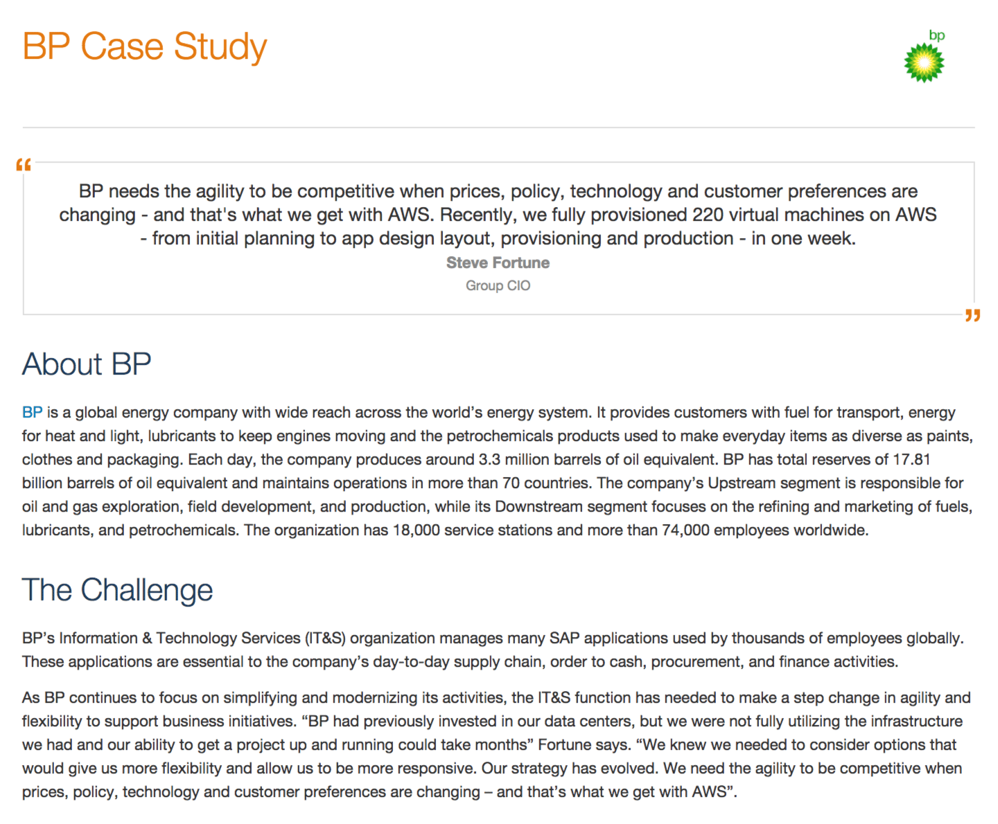Click The Challenge section heading
Image resolution: width=998 pixels, height=824 pixels.
click(x=117, y=590)
